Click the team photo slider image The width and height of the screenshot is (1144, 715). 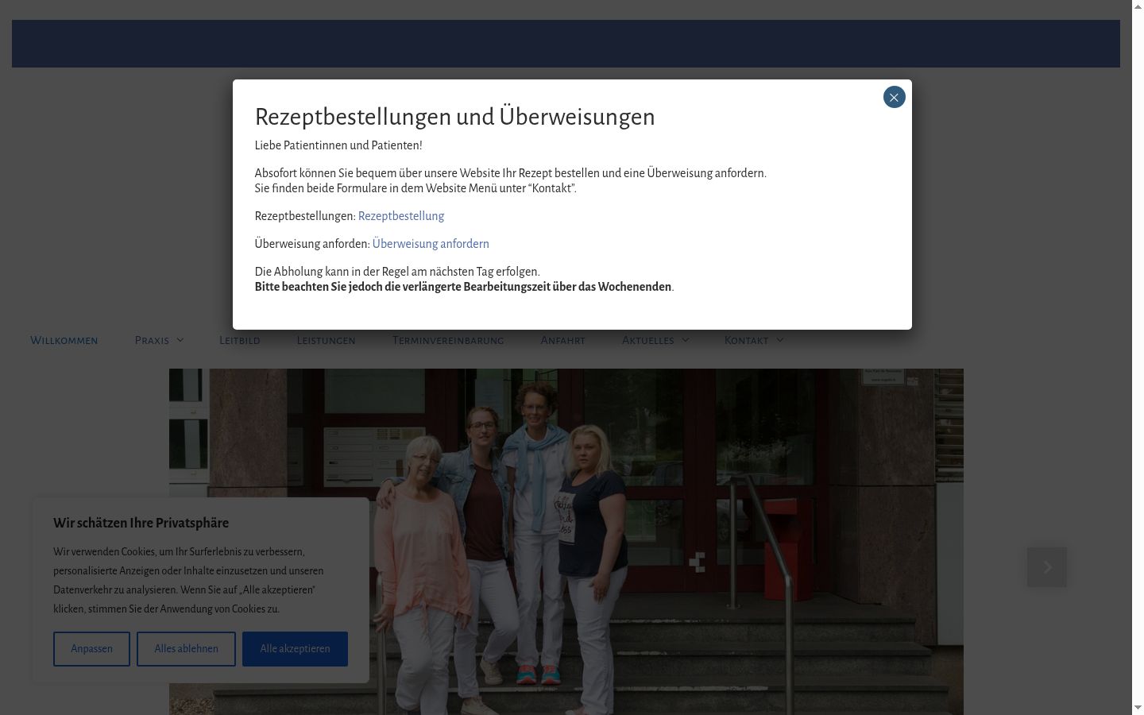pyautogui.click(x=566, y=542)
